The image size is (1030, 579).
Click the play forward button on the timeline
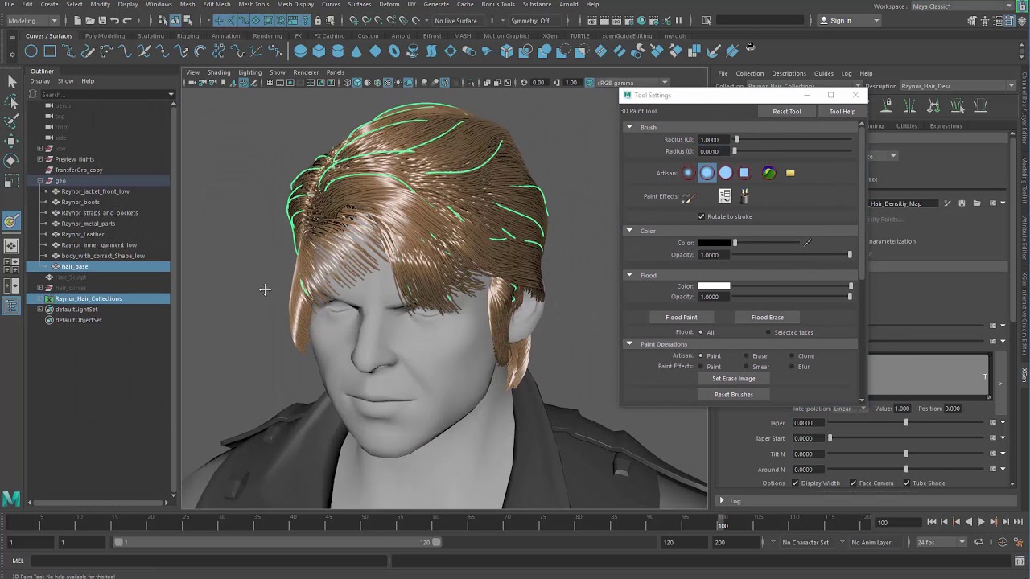point(981,522)
